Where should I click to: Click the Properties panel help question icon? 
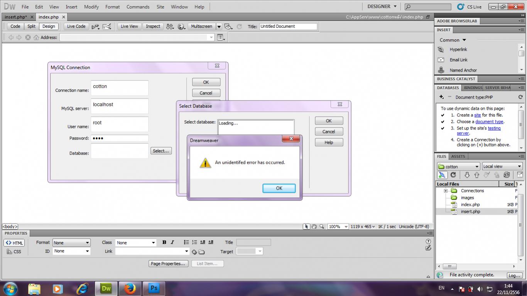(428, 241)
